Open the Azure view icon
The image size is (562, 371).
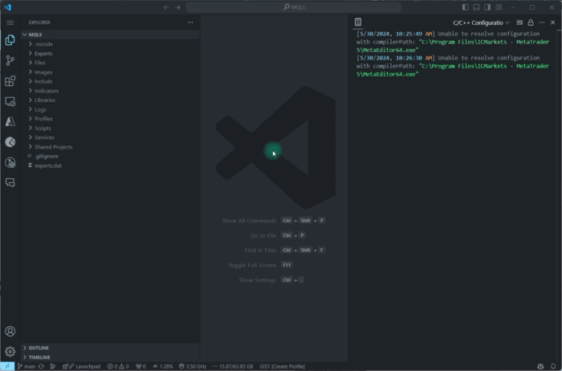tap(10, 122)
